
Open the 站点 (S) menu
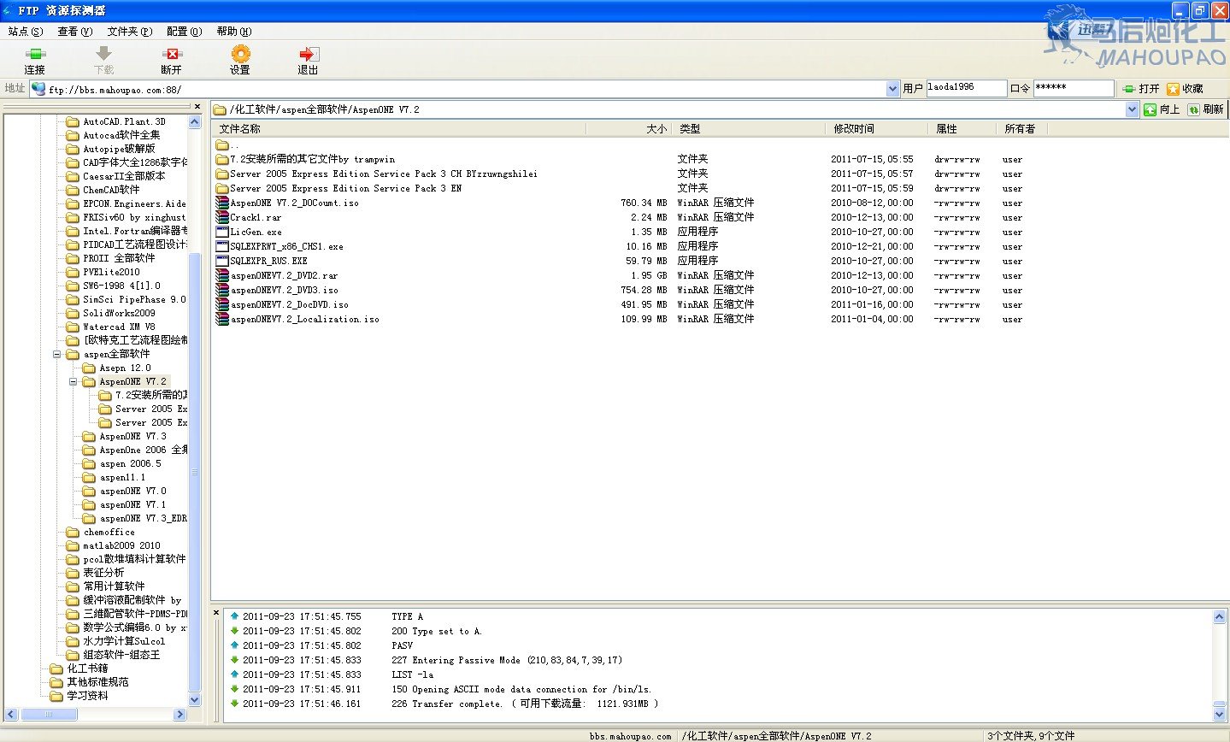point(25,32)
